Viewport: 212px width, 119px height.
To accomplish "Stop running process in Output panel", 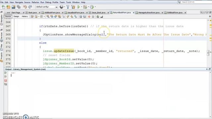I will click(6, 80).
